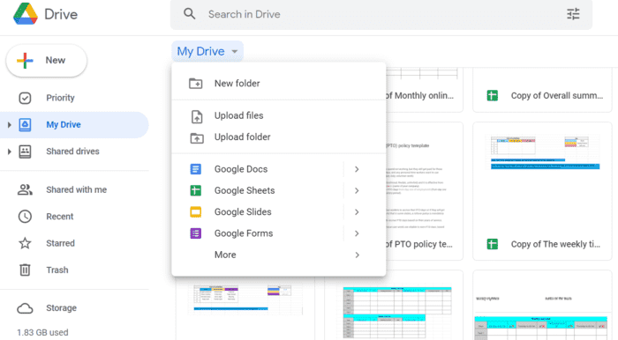Click the Storage cloud icon
The width and height of the screenshot is (618, 340).
click(x=25, y=308)
